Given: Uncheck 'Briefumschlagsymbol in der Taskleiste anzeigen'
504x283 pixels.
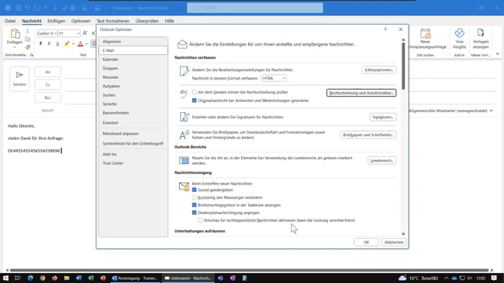Looking at the screenshot, I should point(194,205).
